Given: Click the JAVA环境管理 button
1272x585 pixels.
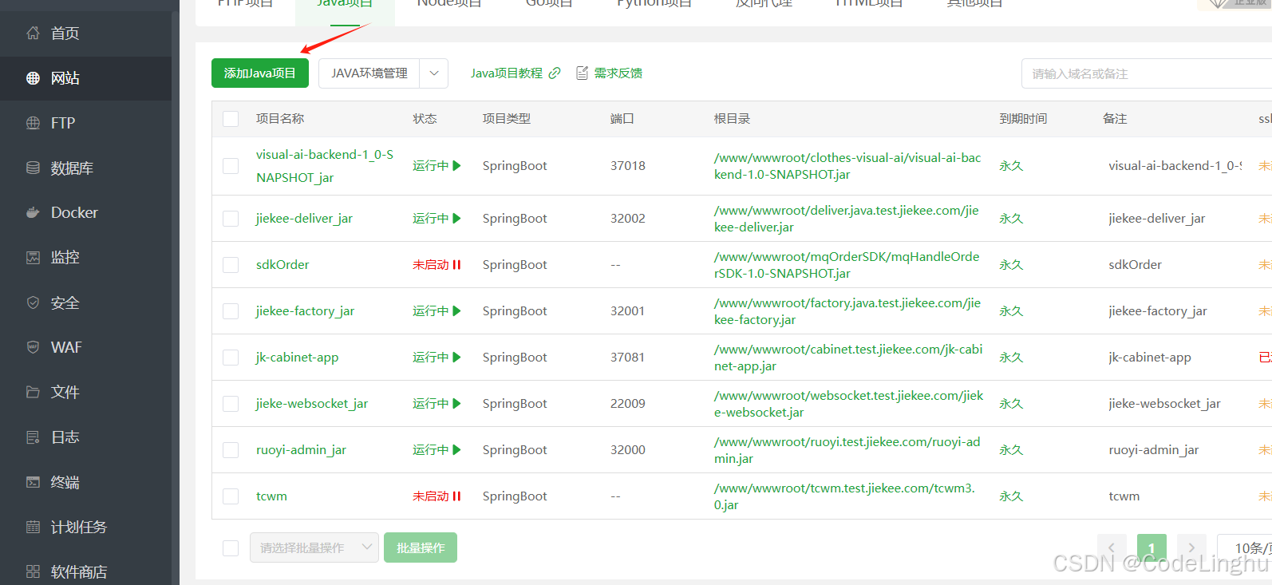Looking at the screenshot, I should 369,73.
